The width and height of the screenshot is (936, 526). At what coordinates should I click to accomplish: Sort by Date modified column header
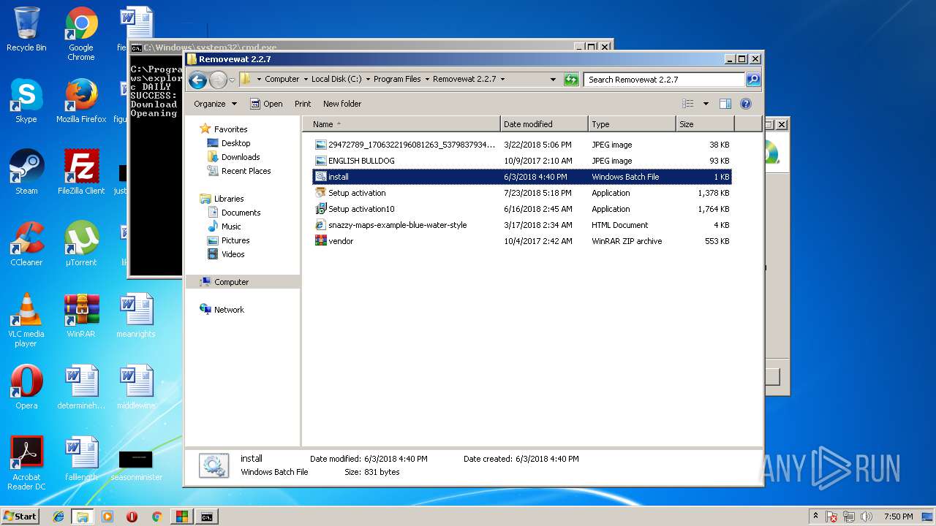[544, 124]
